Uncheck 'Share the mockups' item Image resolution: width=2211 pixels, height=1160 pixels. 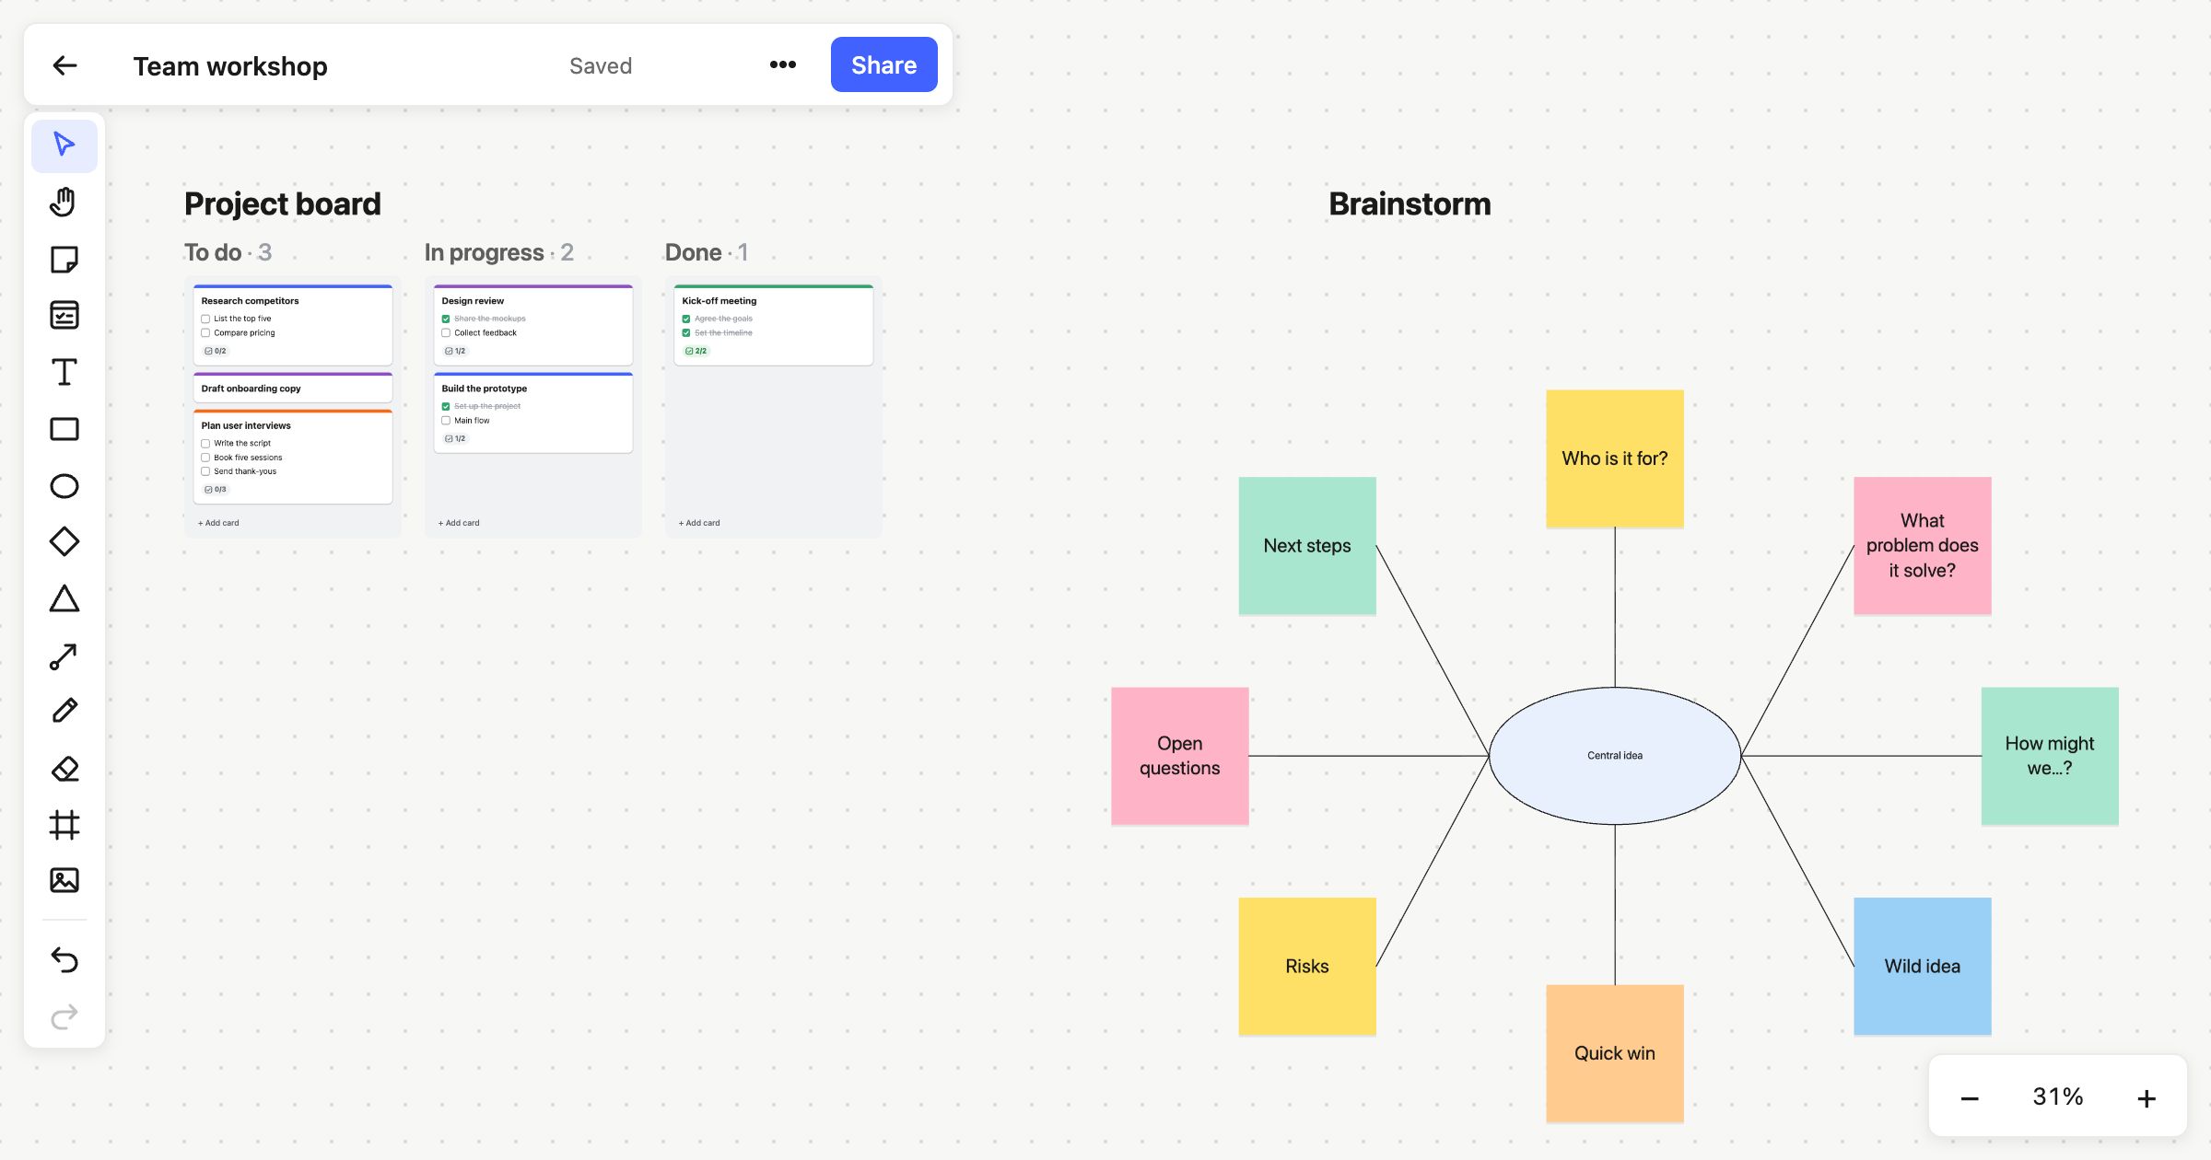point(446,319)
